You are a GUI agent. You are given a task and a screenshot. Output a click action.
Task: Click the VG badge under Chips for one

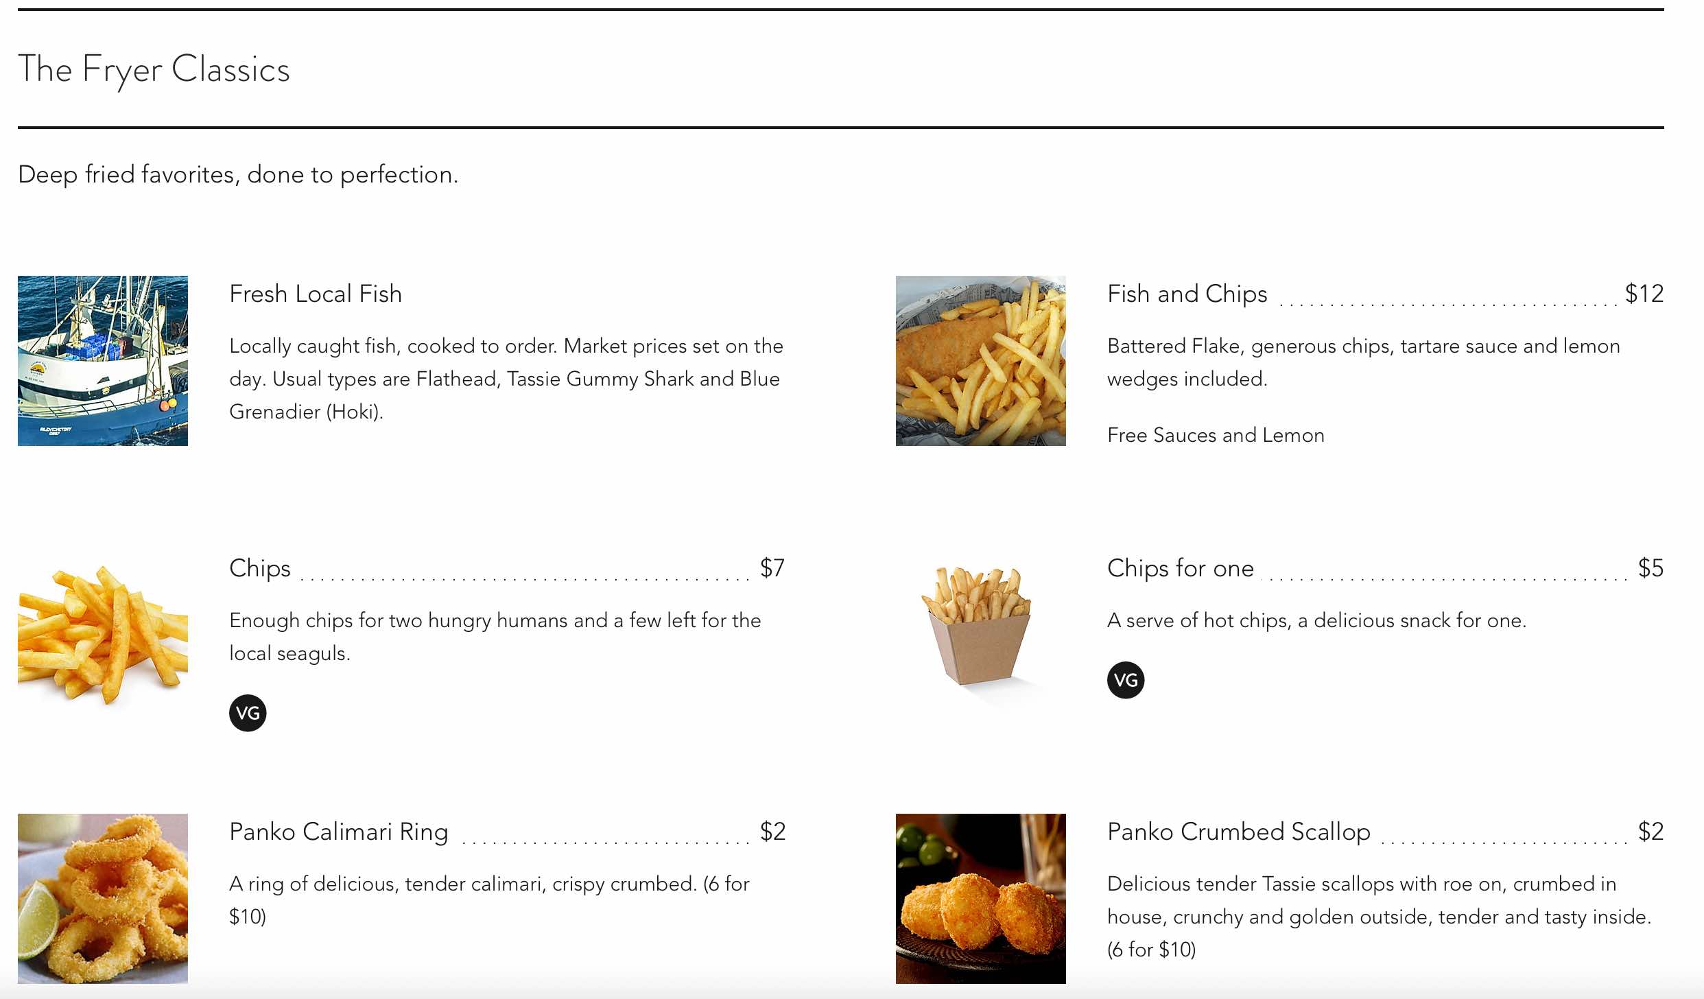[1126, 680]
